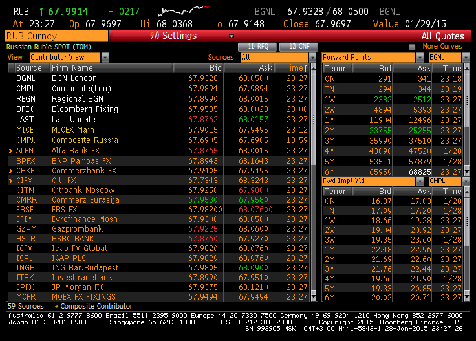Select the LAST Last Update row

(x=158, y=120)
